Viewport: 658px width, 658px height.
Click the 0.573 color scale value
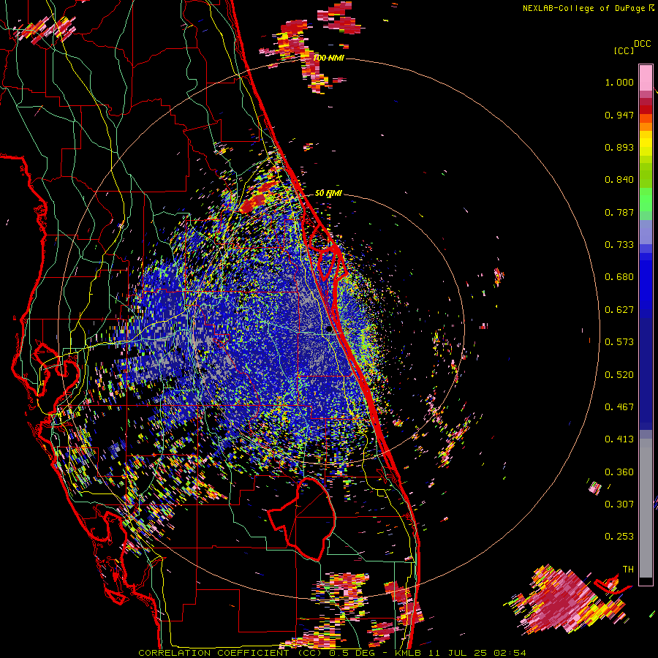(619, 342)
